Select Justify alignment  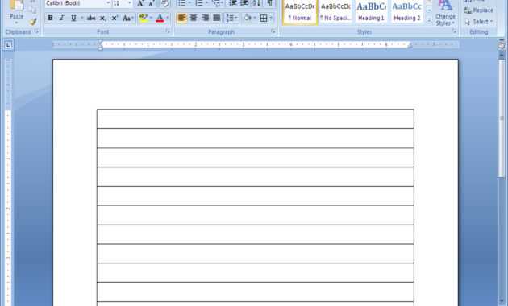click(217, 18)
